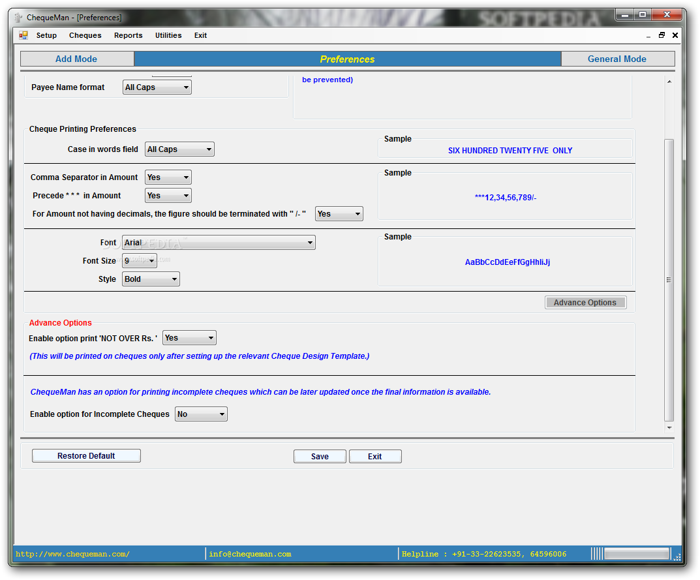
Task: Click the font sample AaBbCcDdEeFfGgHhIiJj
Action: 507,262
